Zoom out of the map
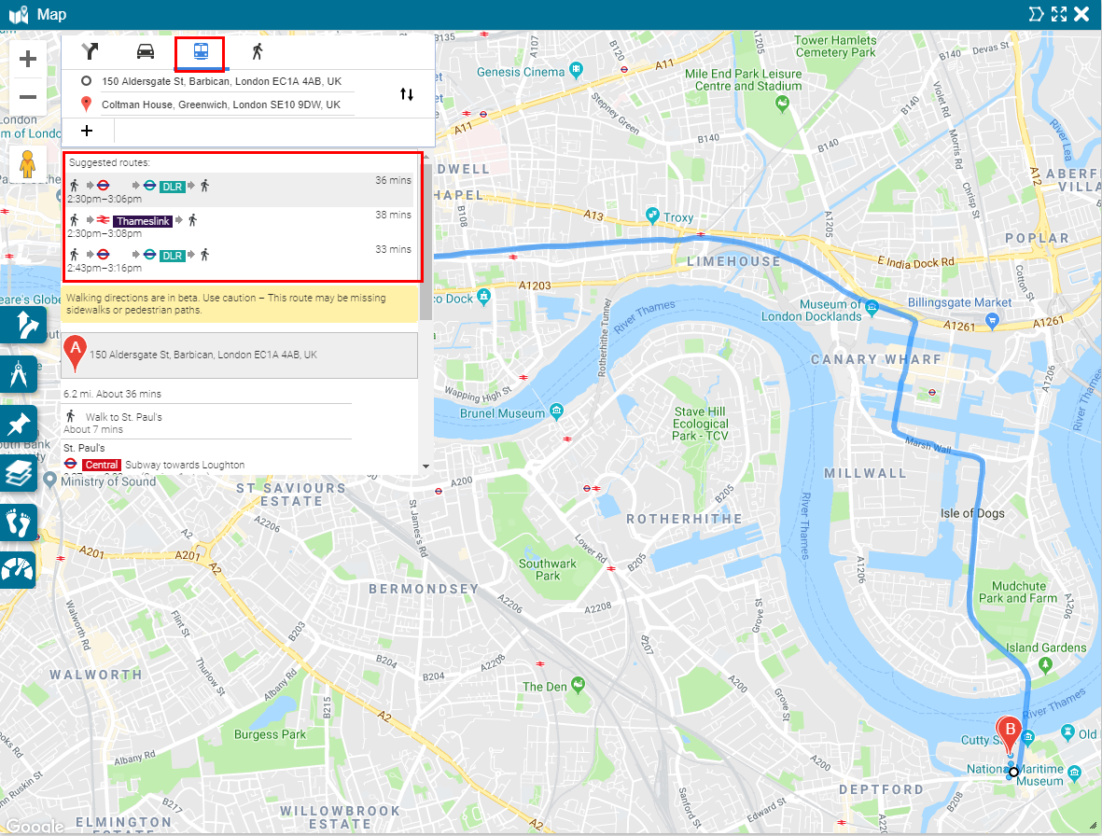1102x836 pixels. click(28, 97)
